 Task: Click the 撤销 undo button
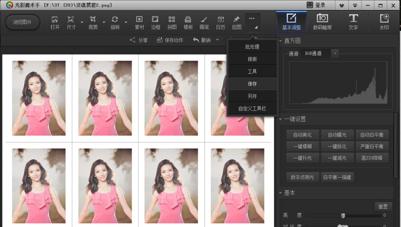click(202, 40)
